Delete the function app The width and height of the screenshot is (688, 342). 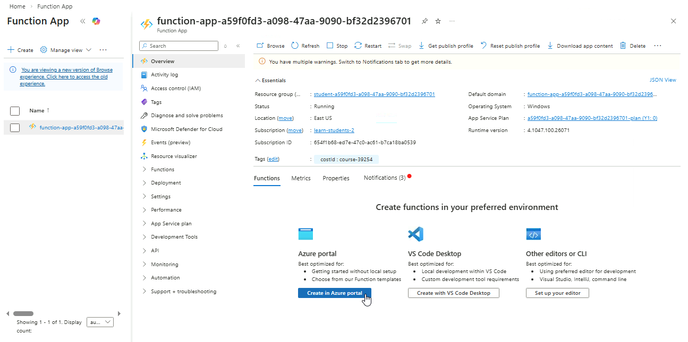point(633,46)
